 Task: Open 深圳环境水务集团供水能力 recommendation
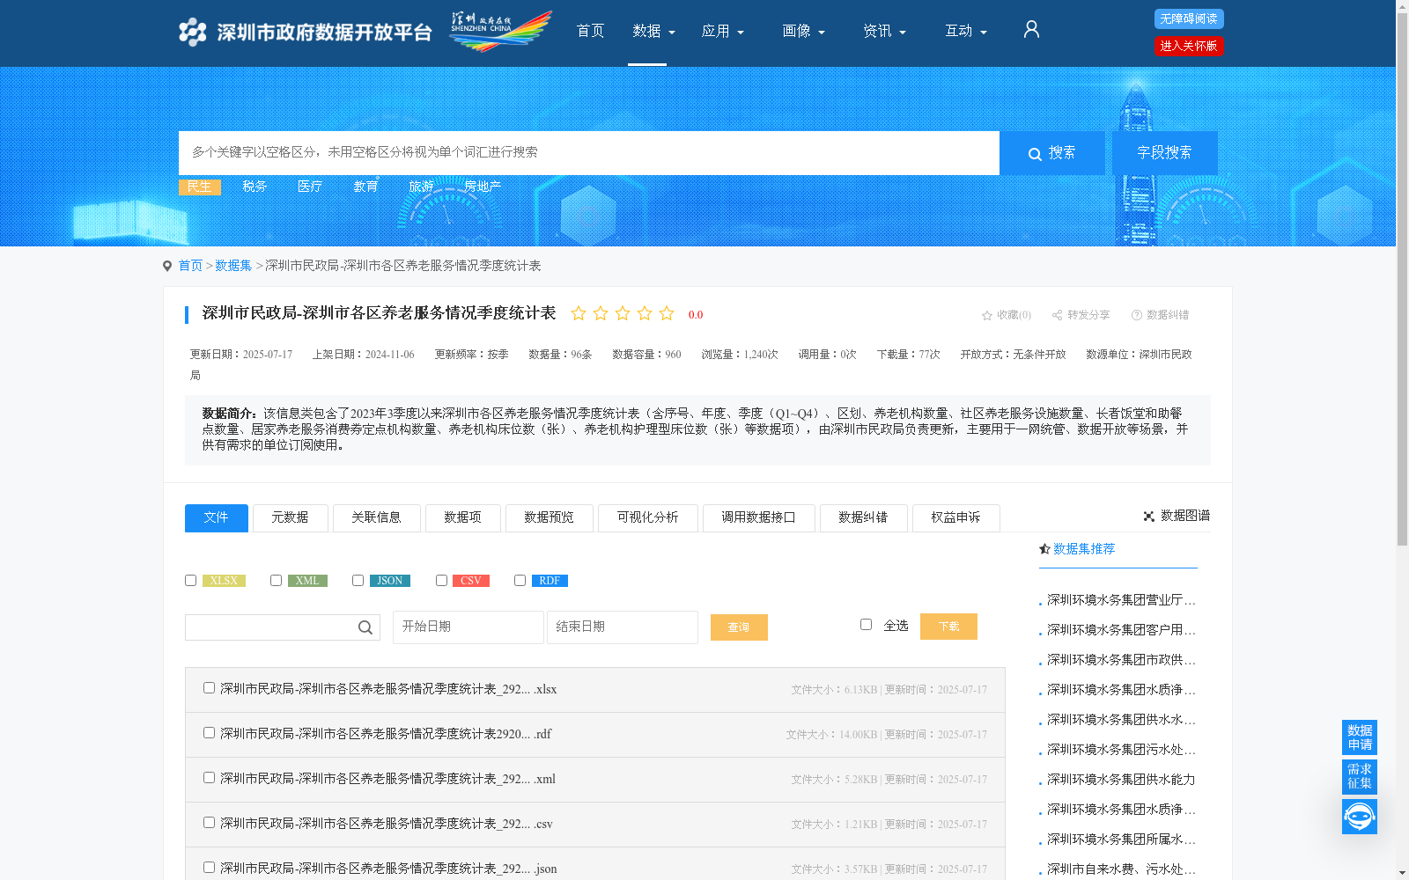click(x=1121, y=780)
